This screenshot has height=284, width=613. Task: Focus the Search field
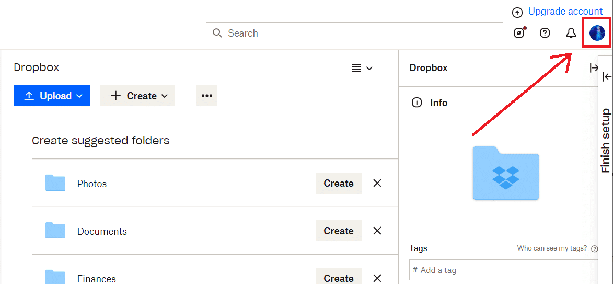355,33
